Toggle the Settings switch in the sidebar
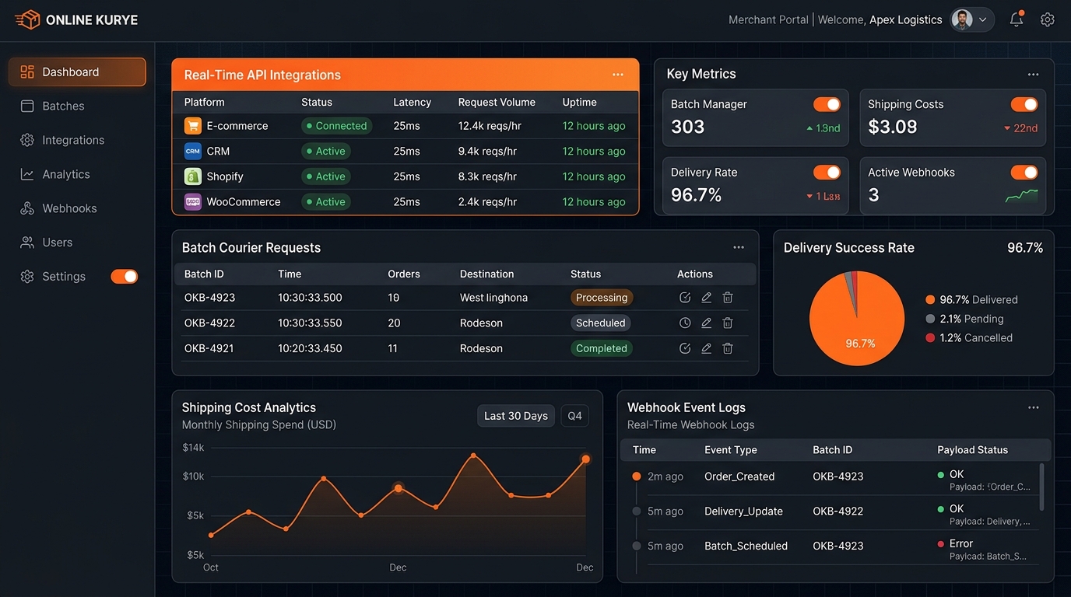The image size is (1071, 597). 125,276
